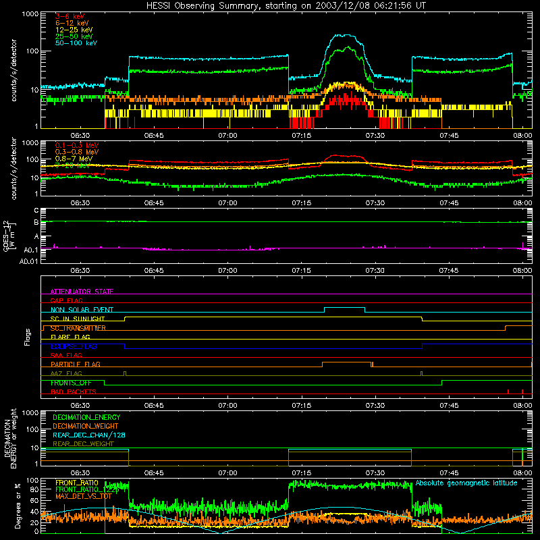This screenshot has width=540, height=540.
Task: Click the HESSI Observing Summary plot title
Action: pyautogui.click(x=286, y=5)
